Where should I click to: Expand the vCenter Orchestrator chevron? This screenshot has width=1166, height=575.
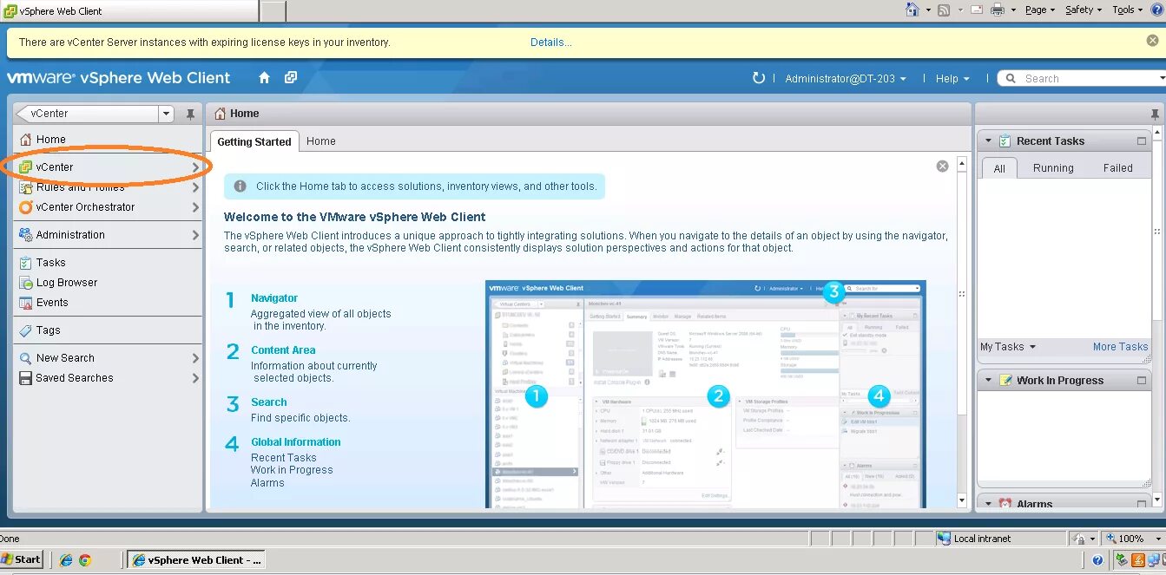[x=195, y=207]
